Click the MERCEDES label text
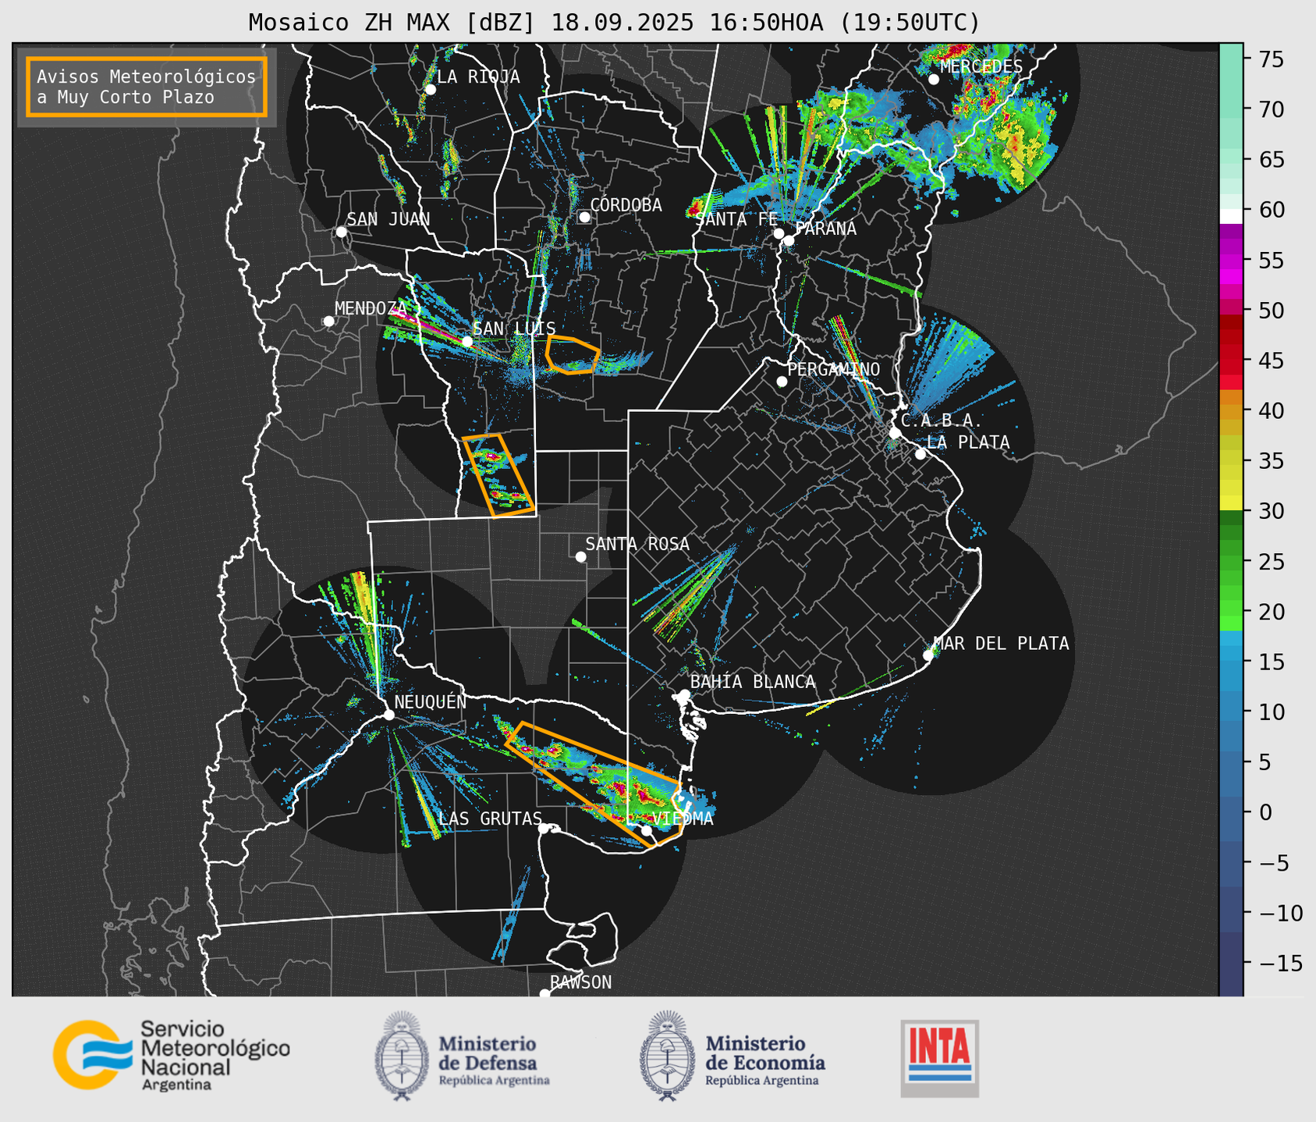The image size is (1316, 1122). (981, 66)
